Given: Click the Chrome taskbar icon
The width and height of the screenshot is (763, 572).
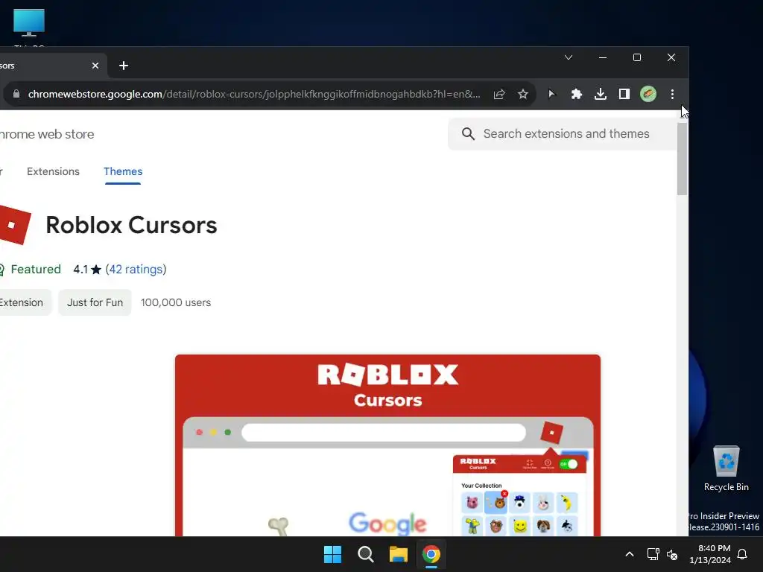Looking at the screenshot, I should click(431, 554).
